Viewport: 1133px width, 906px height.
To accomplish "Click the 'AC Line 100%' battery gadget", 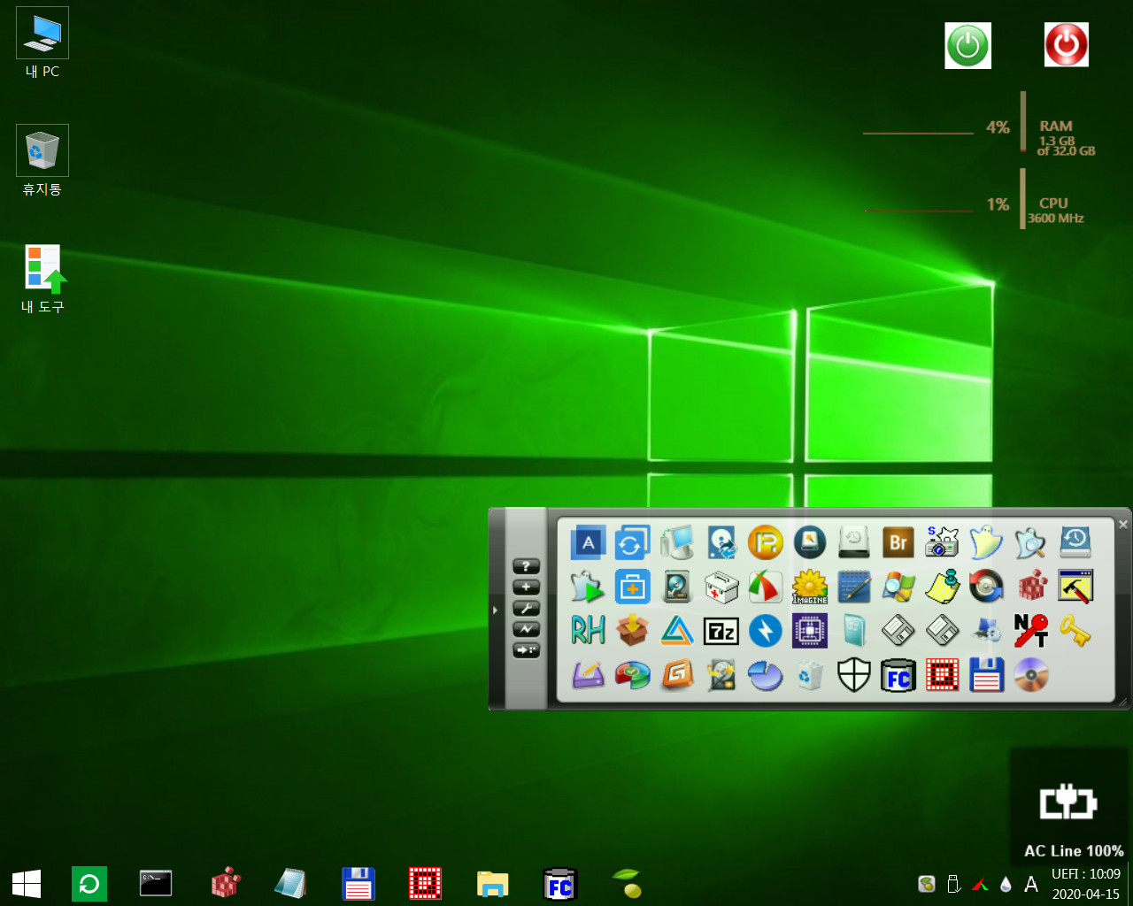I will point(1070,806).
